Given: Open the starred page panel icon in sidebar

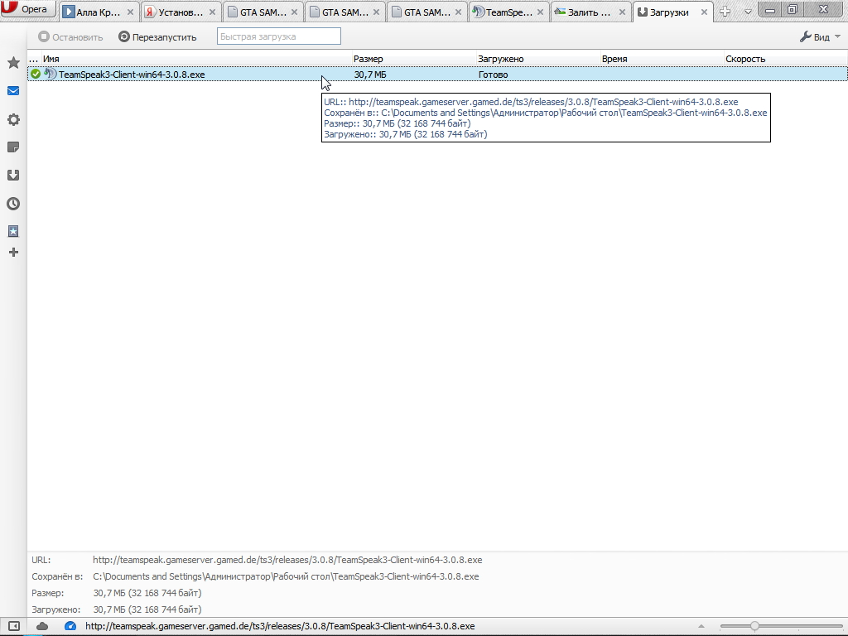Looking at the screenshot, I should (x=13, y=232).
